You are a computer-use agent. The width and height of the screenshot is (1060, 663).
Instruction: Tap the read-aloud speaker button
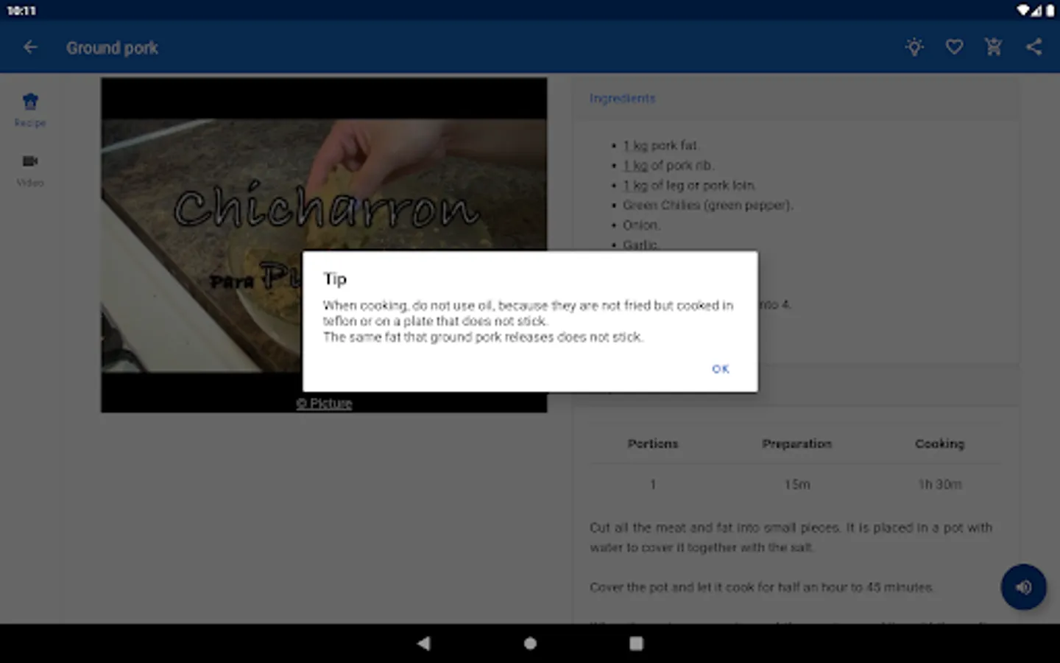(1023, 587)
